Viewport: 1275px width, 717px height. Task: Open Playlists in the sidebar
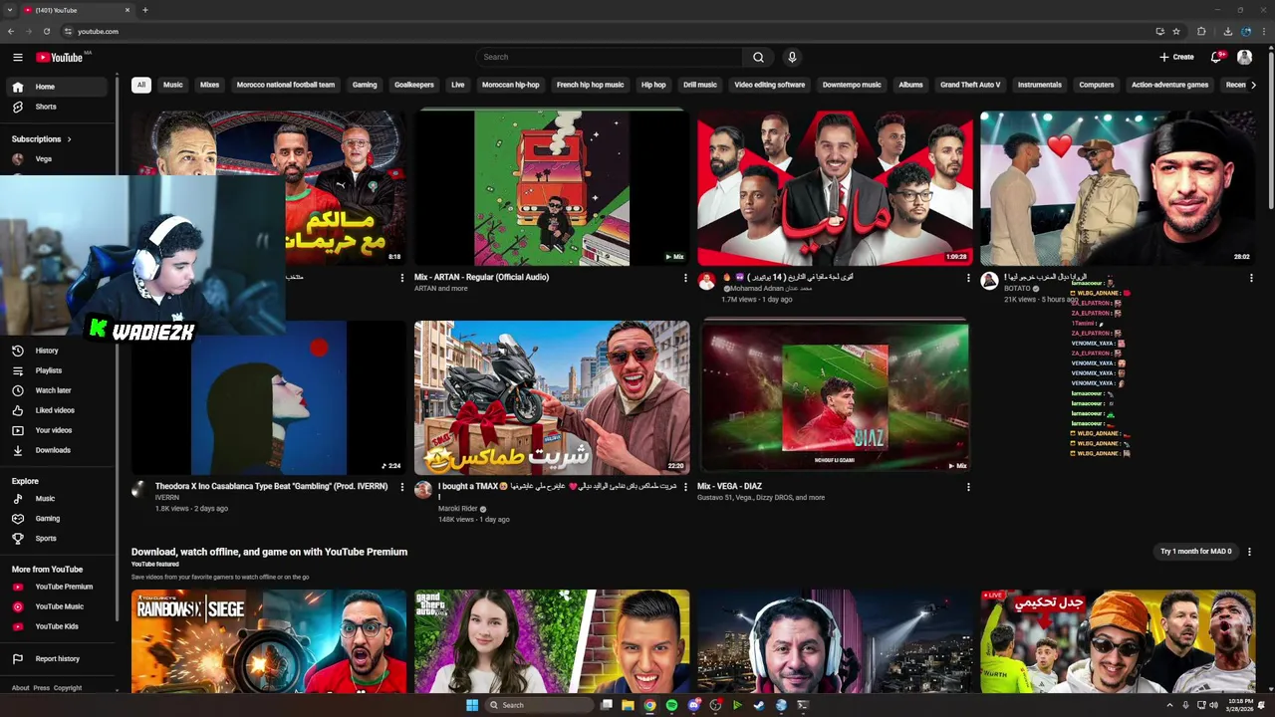59,370
